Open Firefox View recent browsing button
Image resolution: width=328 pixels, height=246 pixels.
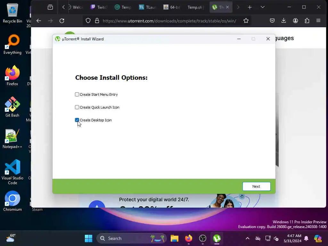(x=50, y=7)
